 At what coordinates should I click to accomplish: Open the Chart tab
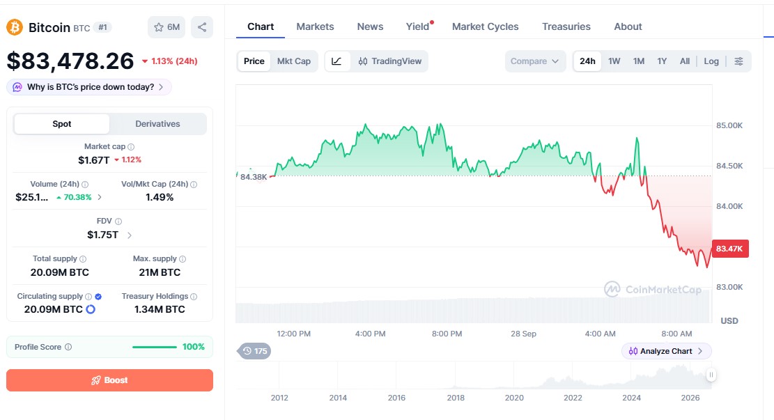point(260,26)
